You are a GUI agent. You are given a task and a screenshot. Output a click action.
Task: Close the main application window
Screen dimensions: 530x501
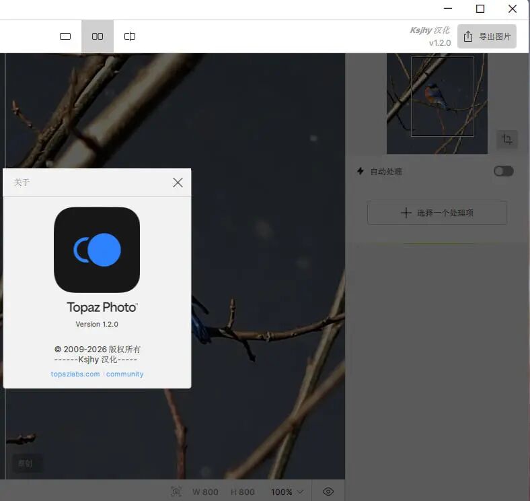(513, 9)
